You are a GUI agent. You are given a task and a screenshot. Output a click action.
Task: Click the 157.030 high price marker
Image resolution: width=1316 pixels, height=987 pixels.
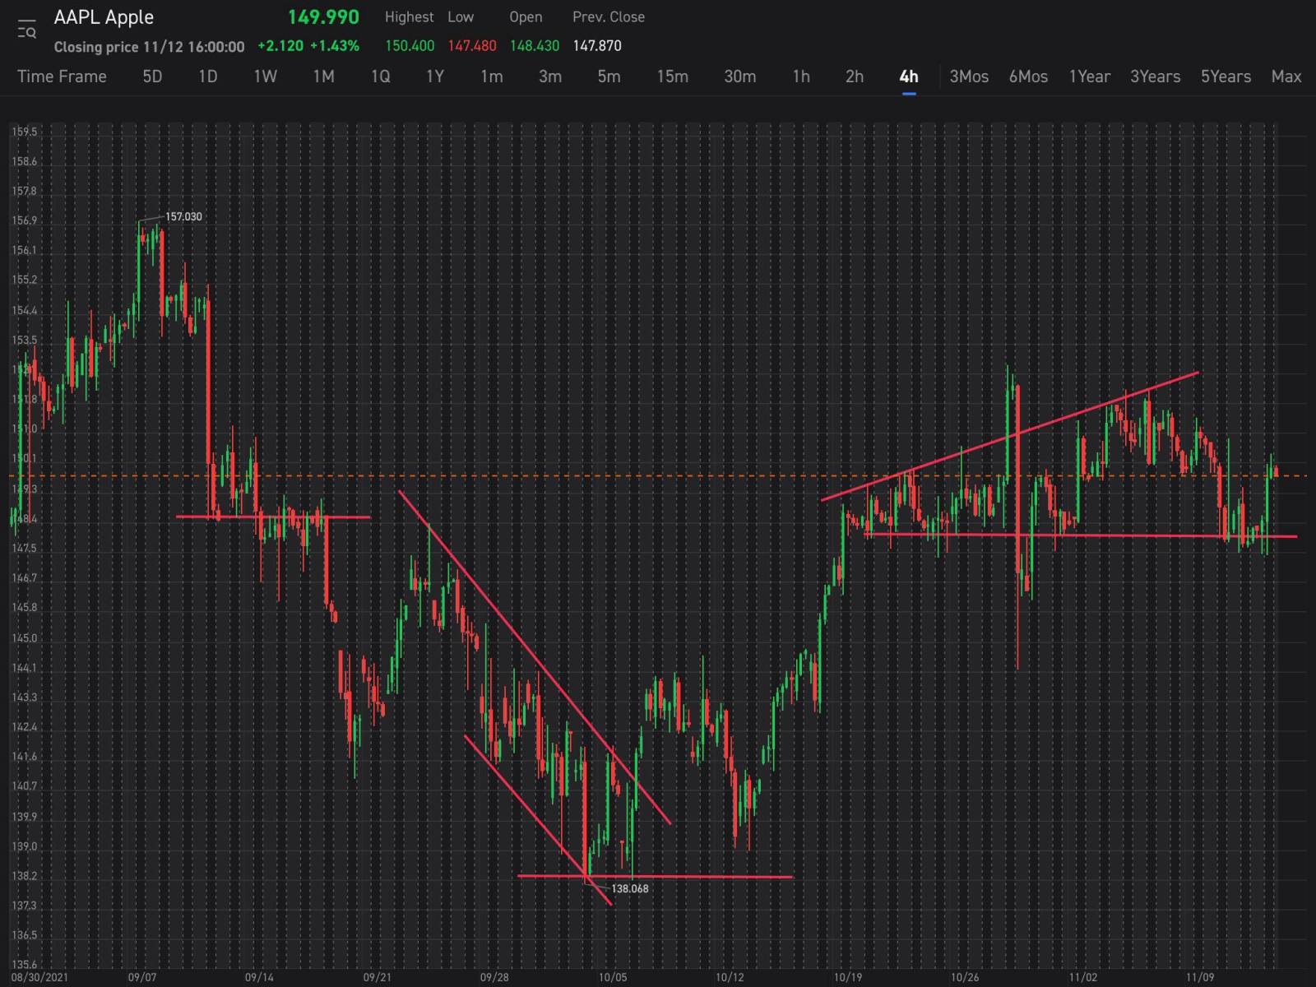(x=183, y=216)
